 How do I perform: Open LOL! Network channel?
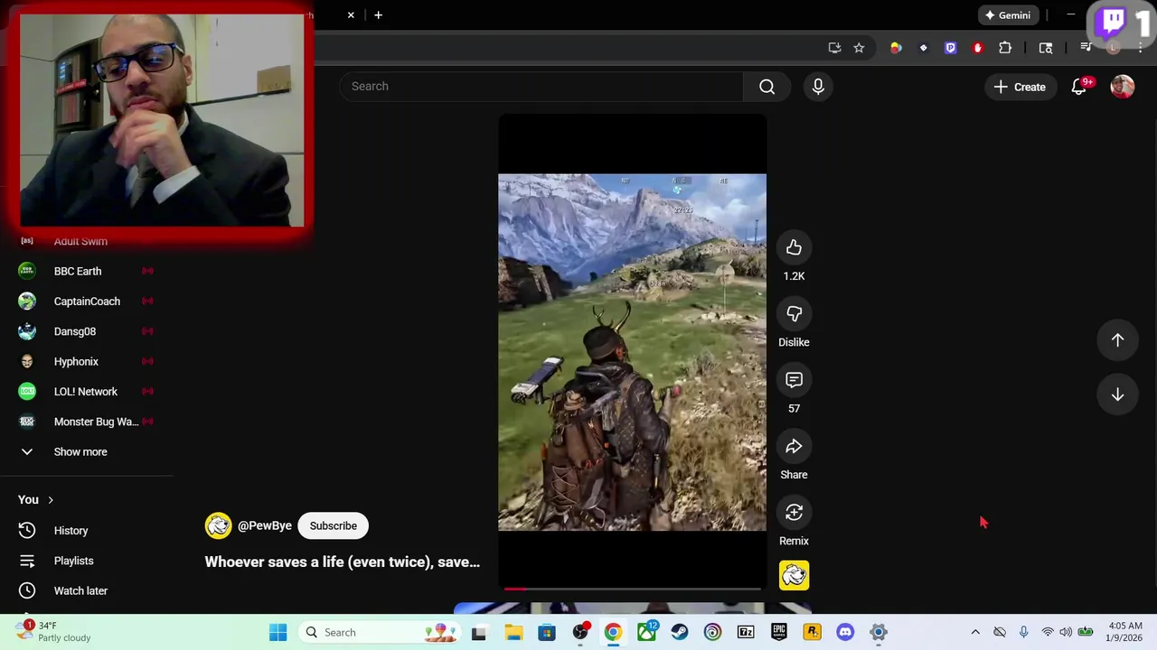pos(87,392)
